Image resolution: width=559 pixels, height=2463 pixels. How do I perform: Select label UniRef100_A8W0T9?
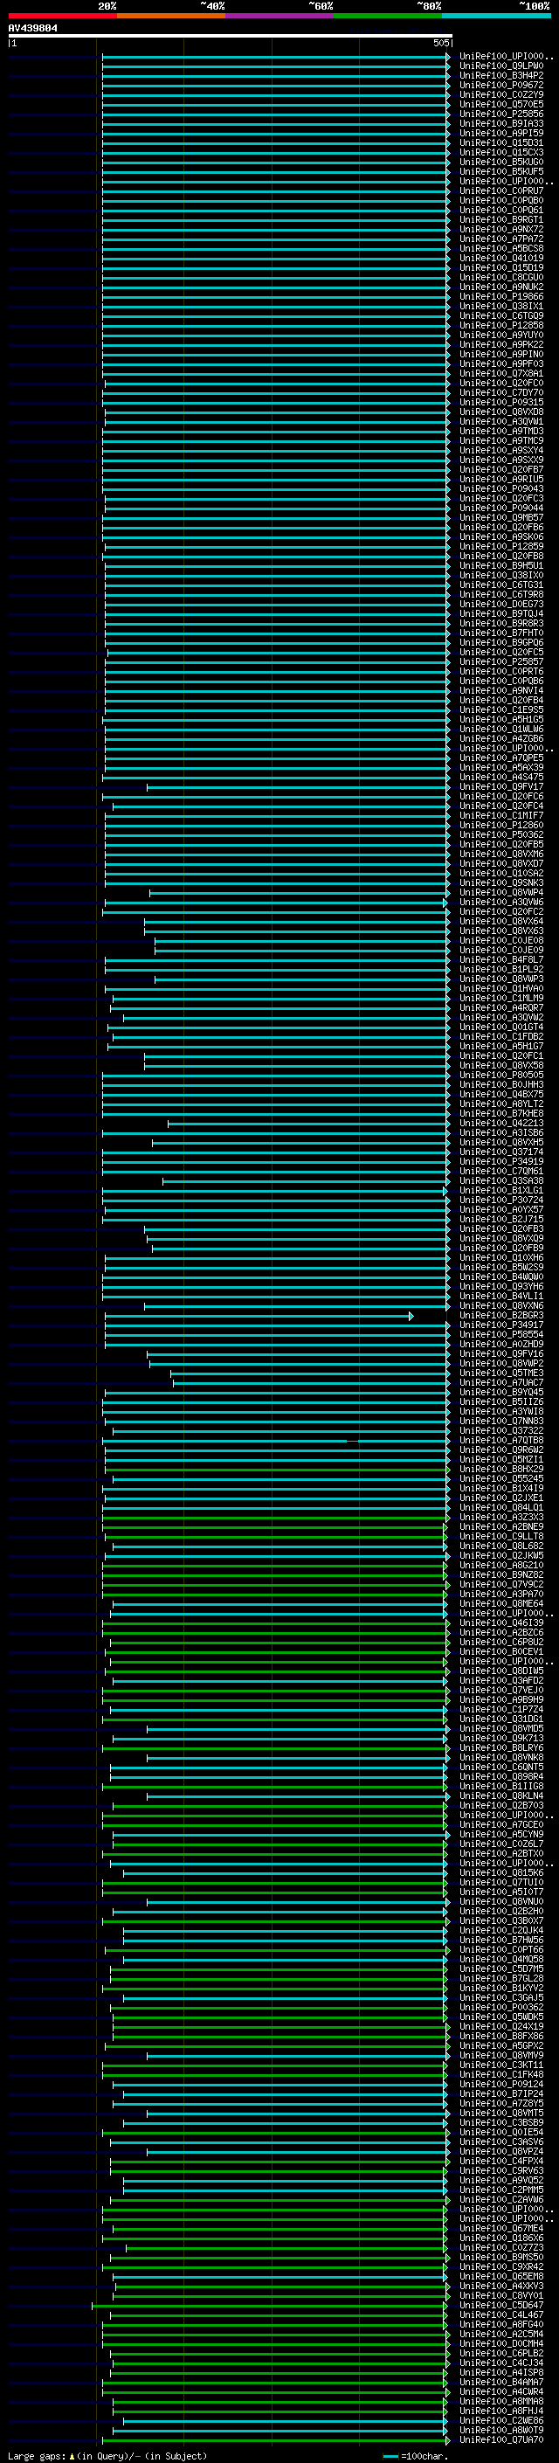pyautogui.click(x=501, y=2431)
